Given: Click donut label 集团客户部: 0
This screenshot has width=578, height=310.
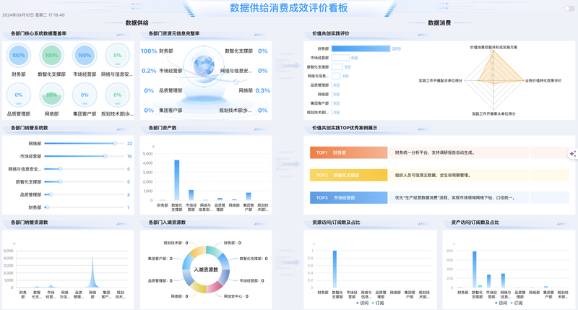Looking at the screenshot, I should 160,259.
